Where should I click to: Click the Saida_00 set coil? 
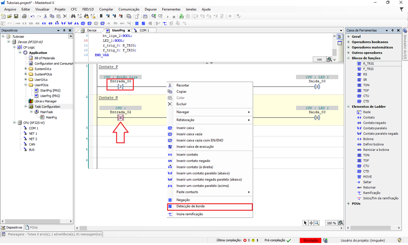point(317,86)
